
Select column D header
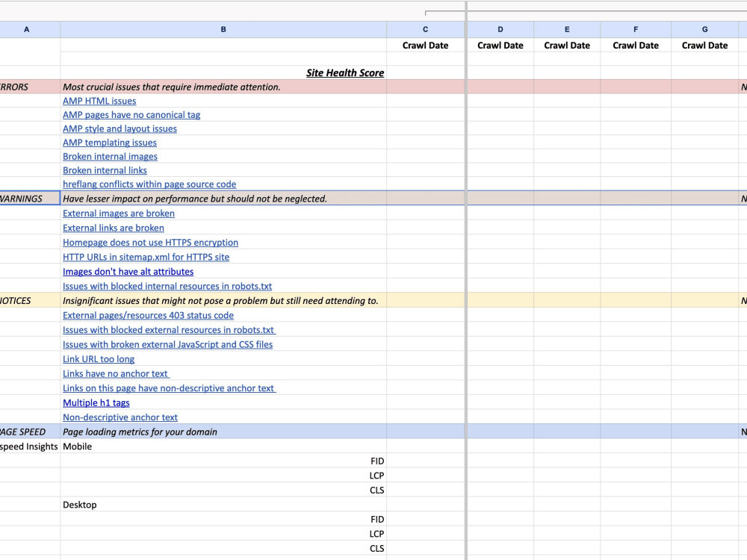(x=500, y=30)
